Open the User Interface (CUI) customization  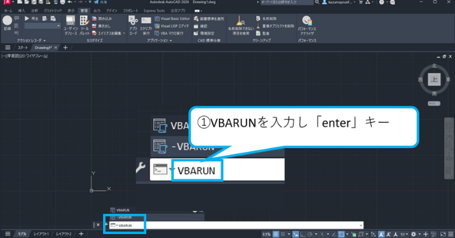pyautogui.click(x=70, y=25)
